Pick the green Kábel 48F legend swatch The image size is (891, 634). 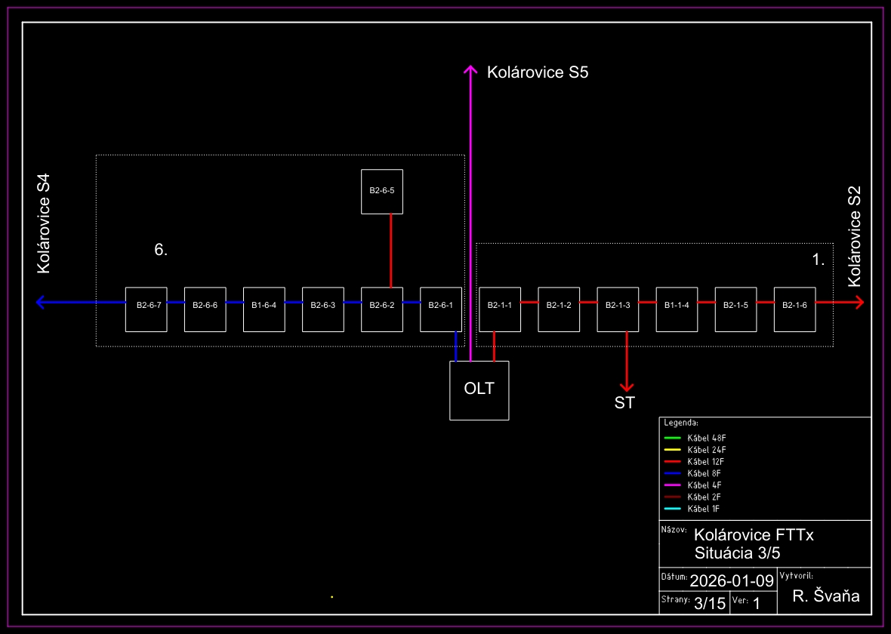click(x=671, y=438)
